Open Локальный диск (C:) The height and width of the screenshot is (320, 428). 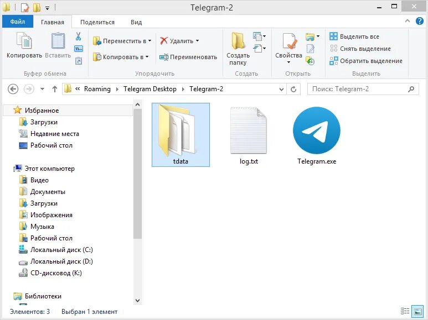click(61, 250)
